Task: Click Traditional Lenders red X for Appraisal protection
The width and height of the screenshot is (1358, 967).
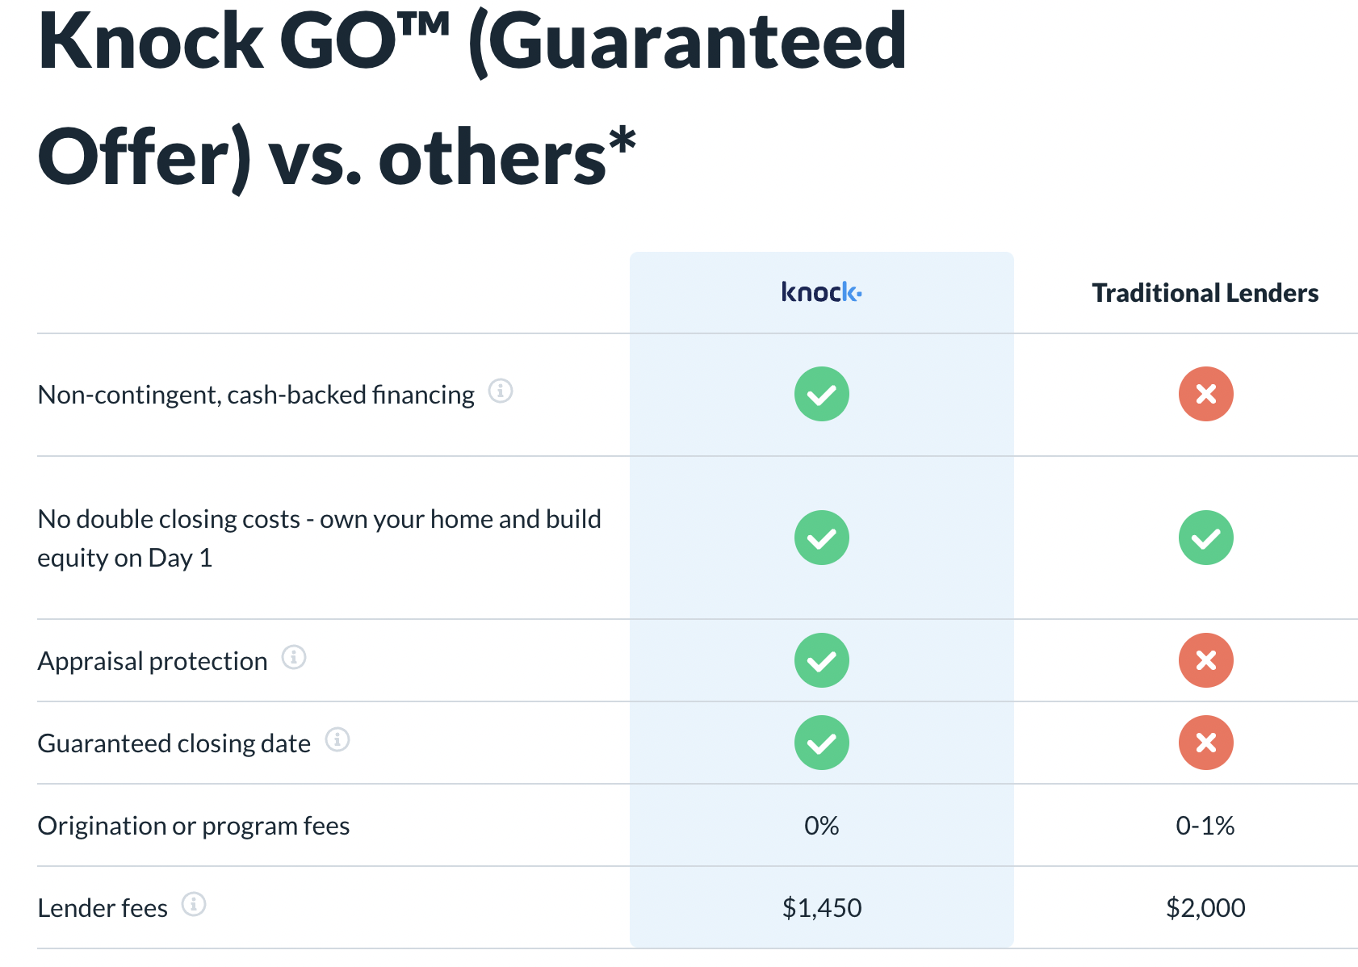Action: tap(1205, 660)
